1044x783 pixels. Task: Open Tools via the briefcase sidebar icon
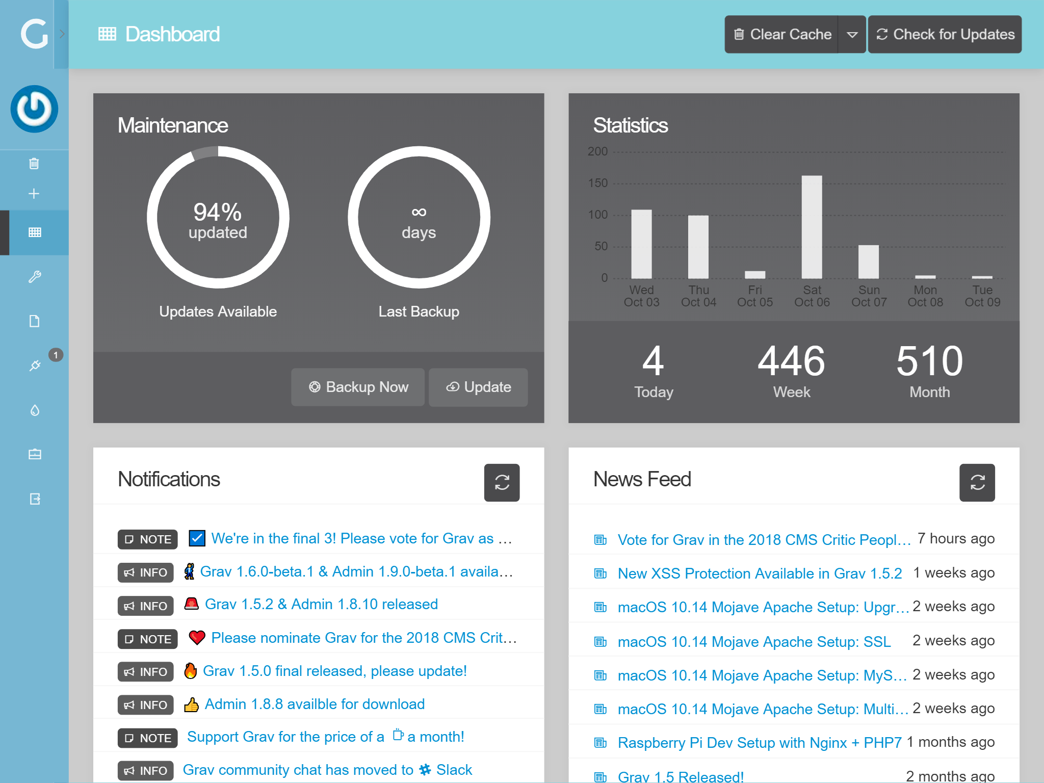pyautogui.click(x=34, y=454)
